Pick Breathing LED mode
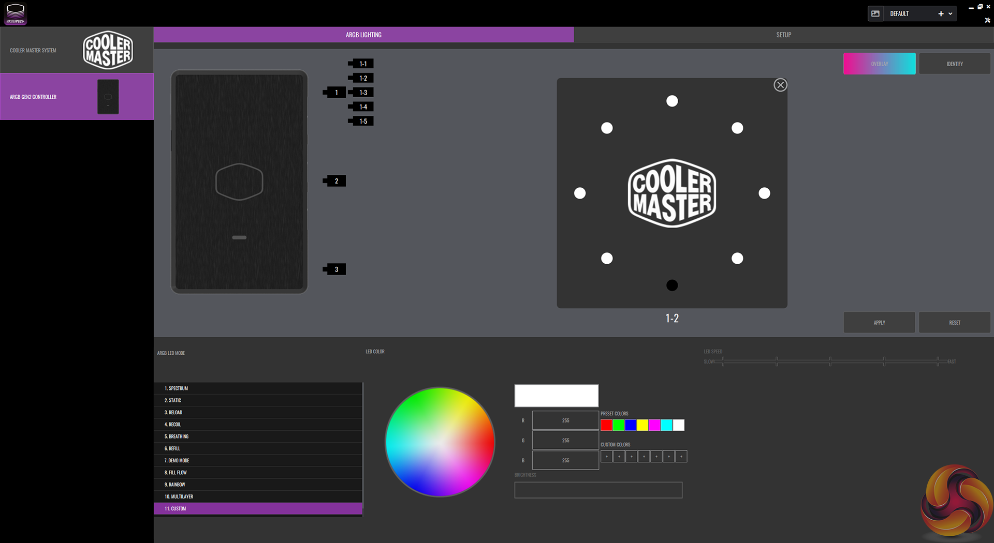Image resolution: width=994 pixels, height=543 pixels. 258,436
